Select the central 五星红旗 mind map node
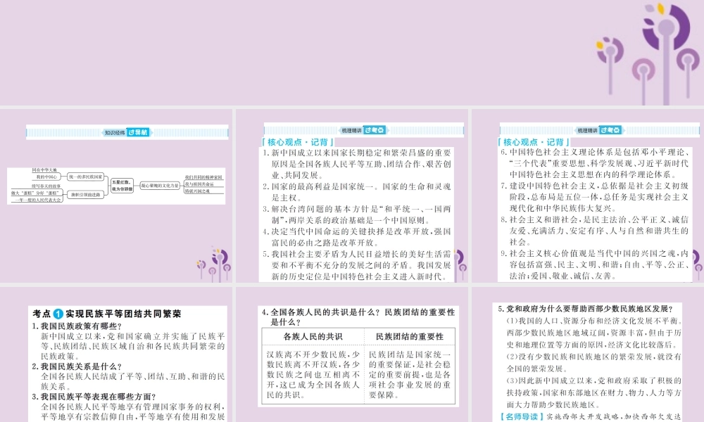Screen dimensions: 704x422 coord(120,186)
